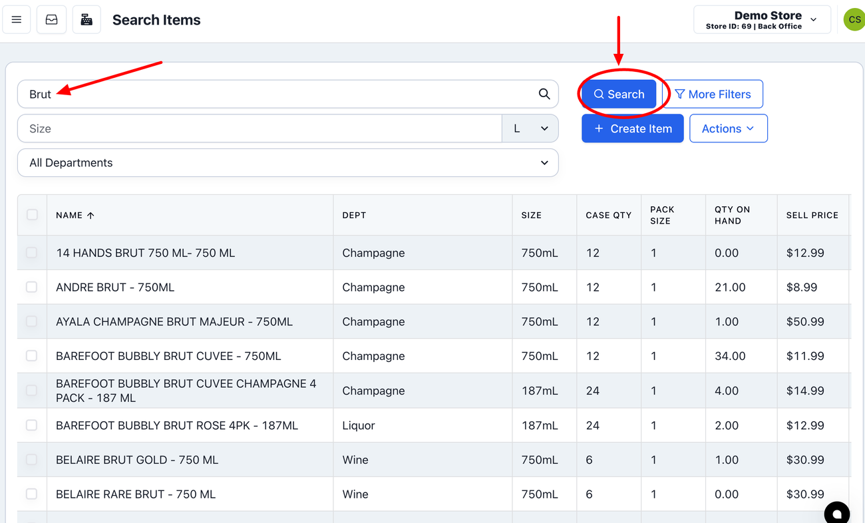Toggle the select-all checkbox in the header
865x523 pixels.
(x=32, y=215)
